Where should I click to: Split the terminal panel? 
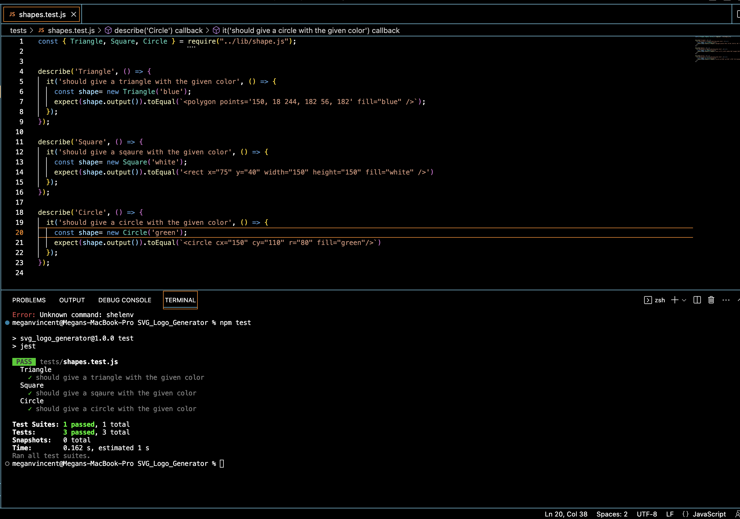(x=697, y=300)
